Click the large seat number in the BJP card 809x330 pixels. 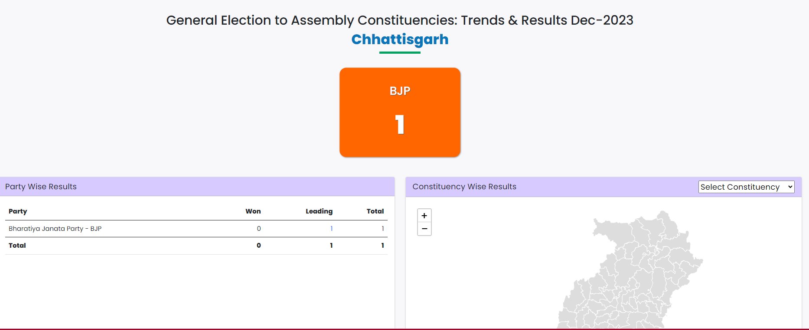(x=400, y=125)
